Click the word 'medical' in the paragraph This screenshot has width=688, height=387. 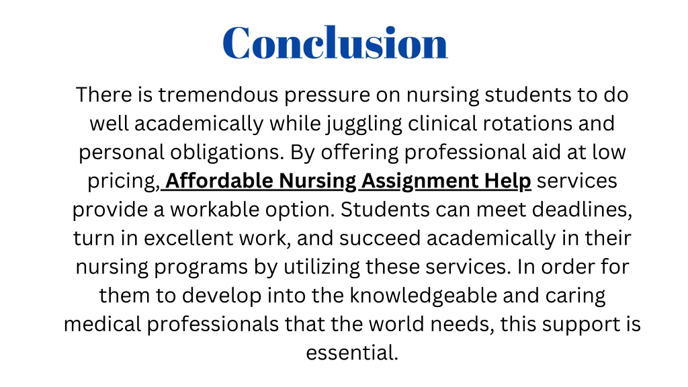[x=102, y=325]
